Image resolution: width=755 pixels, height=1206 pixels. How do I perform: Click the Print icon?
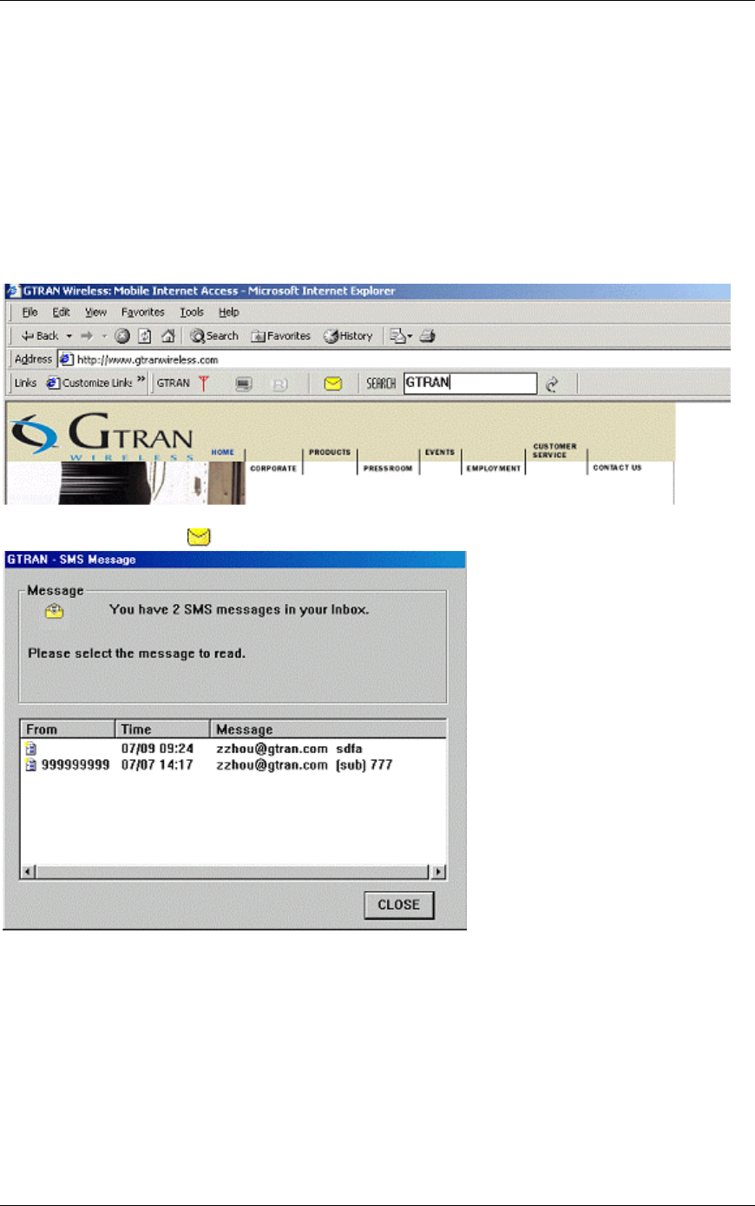click(x=428, y=336)
